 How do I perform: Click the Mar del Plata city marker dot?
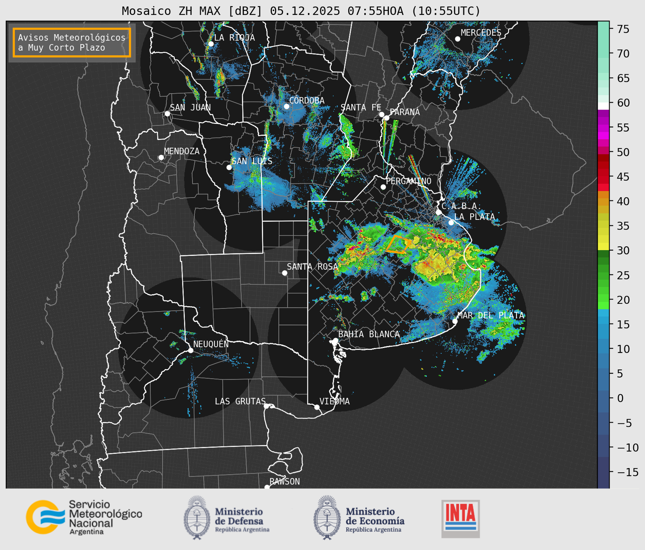[455, 321]
